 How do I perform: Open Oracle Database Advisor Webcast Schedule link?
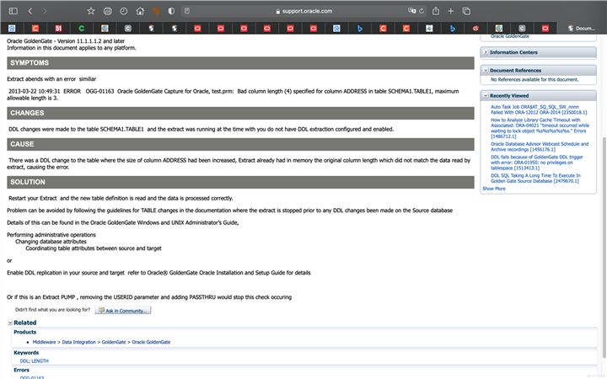[x=540, y=147]
